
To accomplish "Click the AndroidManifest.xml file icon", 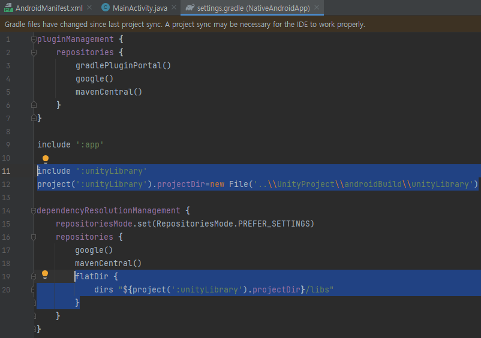I will point(8,8).
